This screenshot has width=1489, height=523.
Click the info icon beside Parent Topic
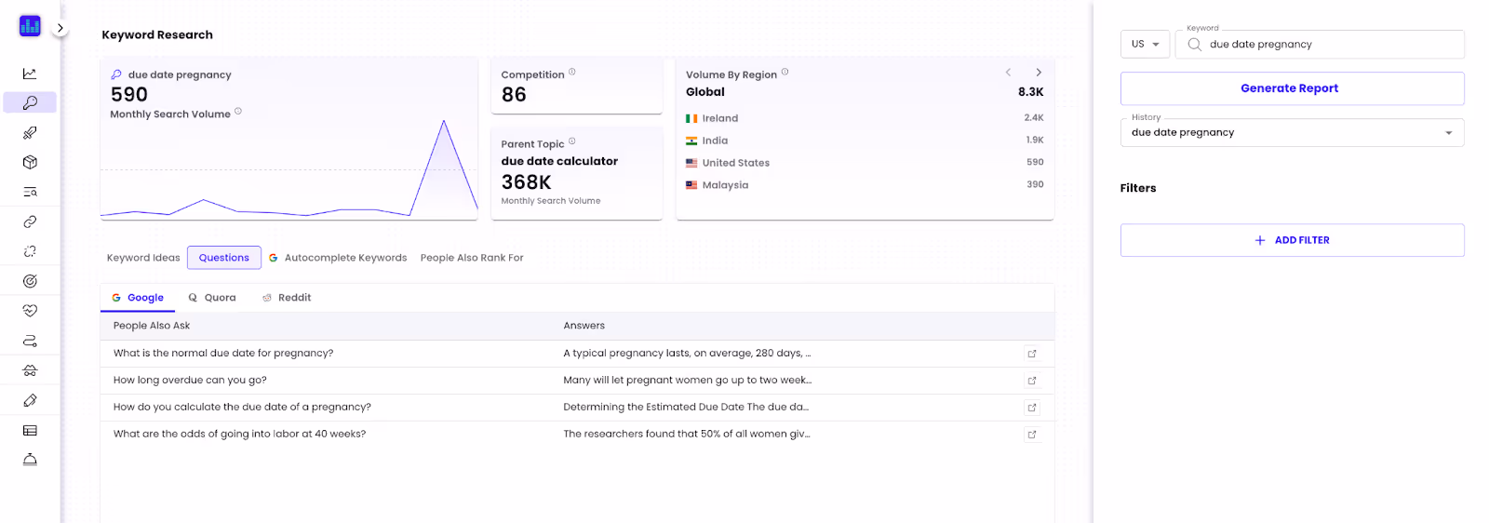(572, 141)
